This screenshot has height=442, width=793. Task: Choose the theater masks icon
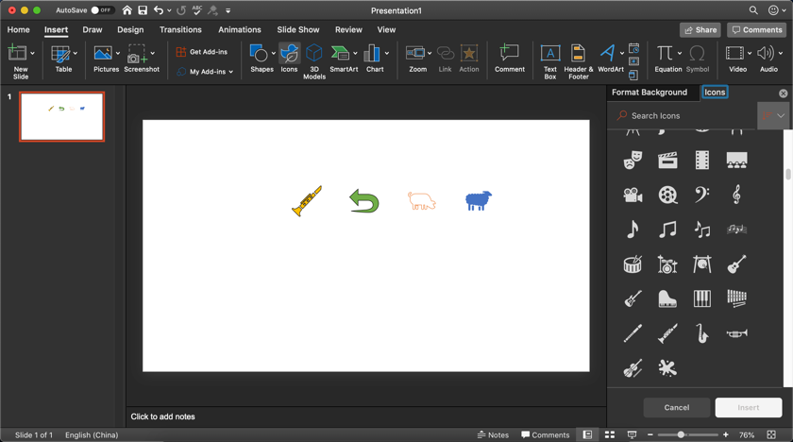pyautogui.click(x=633, y=160)
